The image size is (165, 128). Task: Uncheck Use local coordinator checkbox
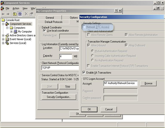[44, 30]
